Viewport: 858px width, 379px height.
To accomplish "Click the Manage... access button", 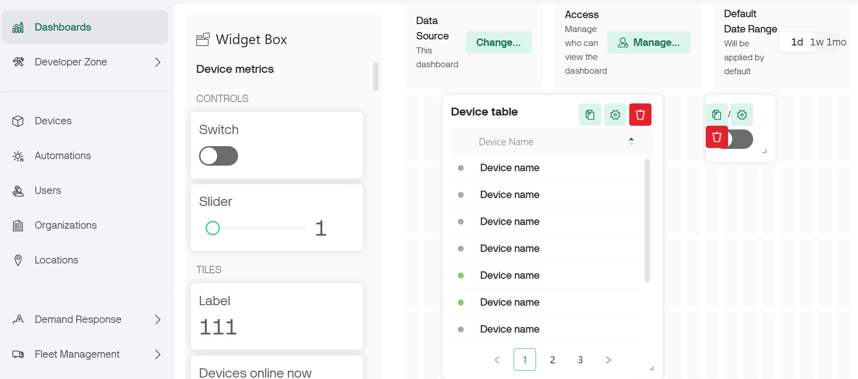I will (x=649, y=42).
